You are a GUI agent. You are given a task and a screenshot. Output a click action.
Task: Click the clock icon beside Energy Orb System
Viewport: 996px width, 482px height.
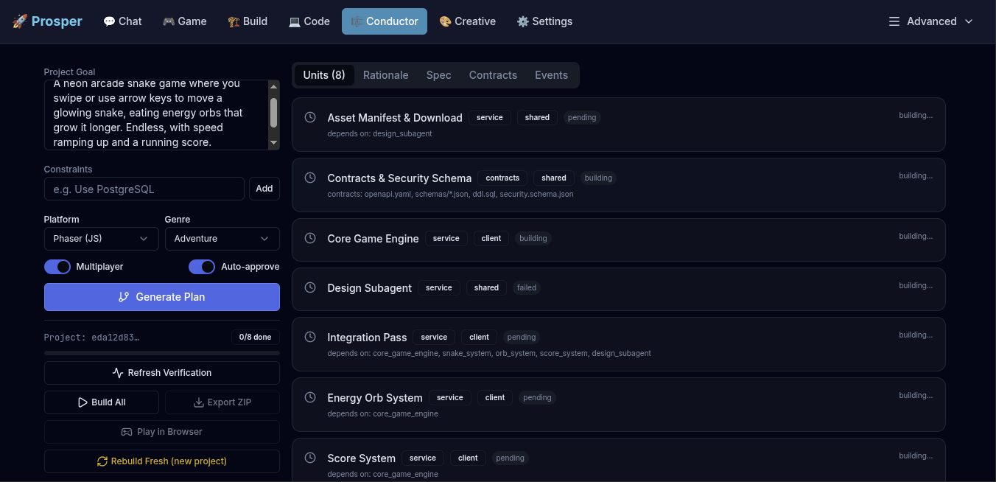tap(311, 397)
